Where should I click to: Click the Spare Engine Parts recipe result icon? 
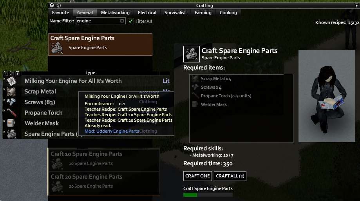pyautogui.click(x=192, y=54)
